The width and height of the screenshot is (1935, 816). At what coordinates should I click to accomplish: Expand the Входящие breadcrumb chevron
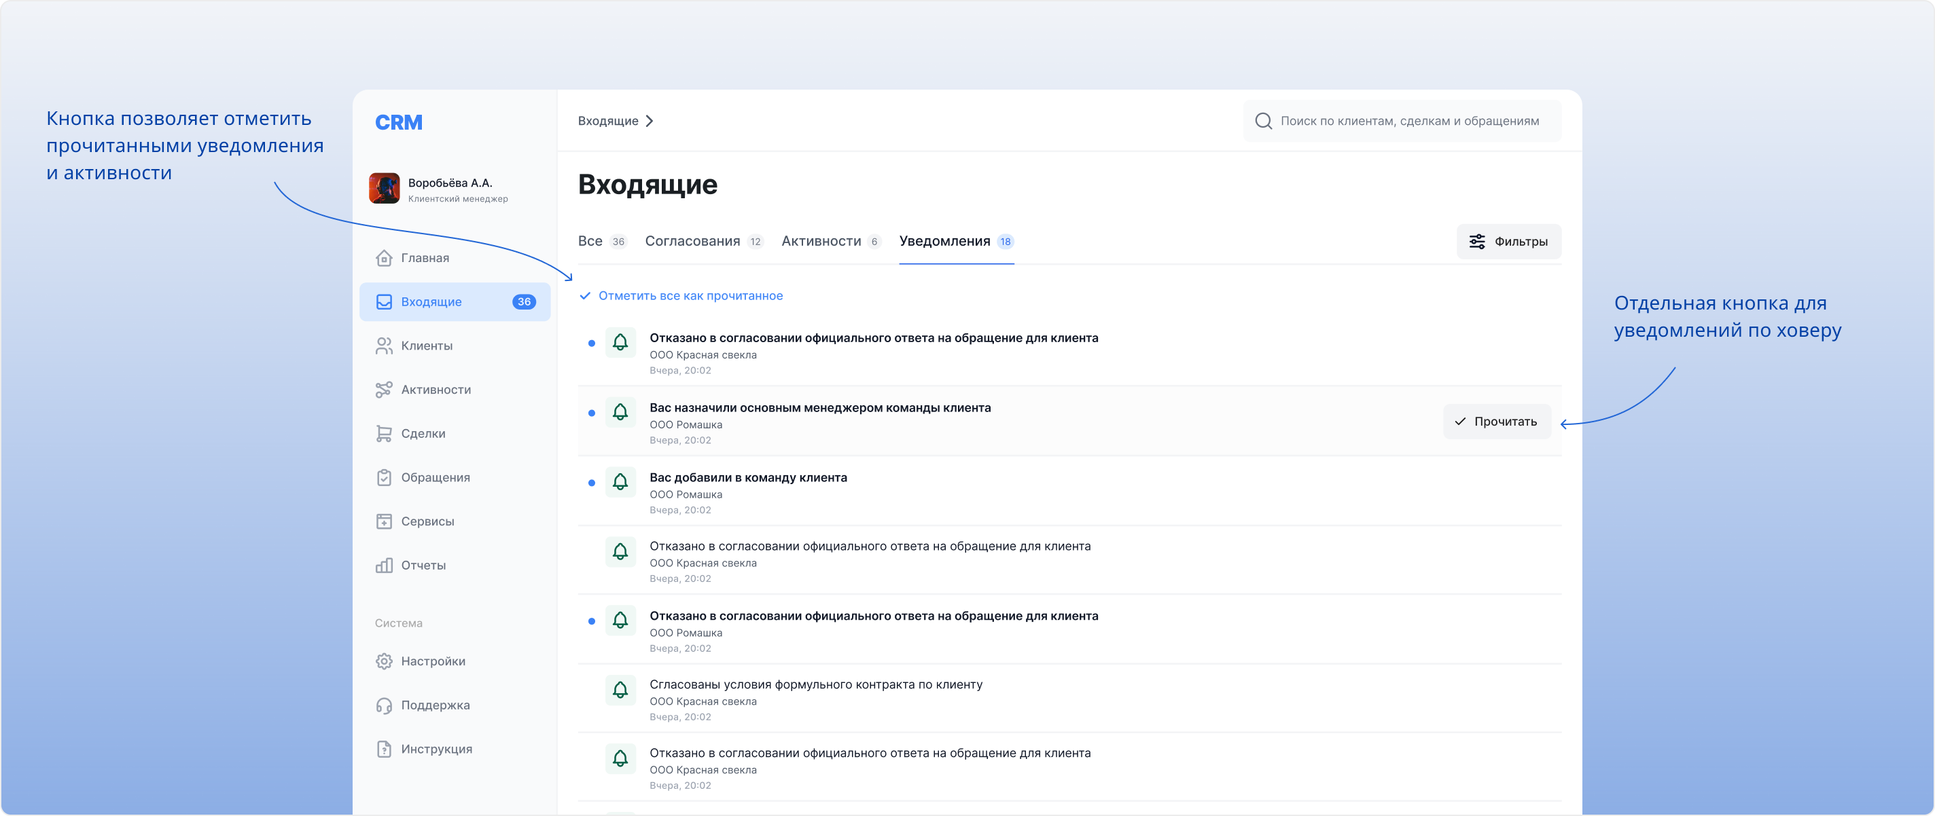[x=650, y=121]
